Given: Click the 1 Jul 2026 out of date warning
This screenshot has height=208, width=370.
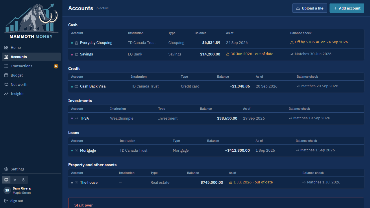Looking at the screenshot, I should coord(251,182).
